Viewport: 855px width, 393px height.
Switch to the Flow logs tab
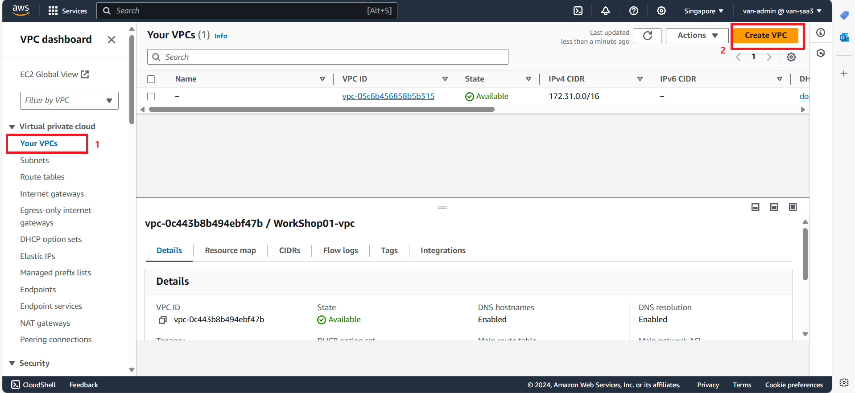(x=340, y=250)
